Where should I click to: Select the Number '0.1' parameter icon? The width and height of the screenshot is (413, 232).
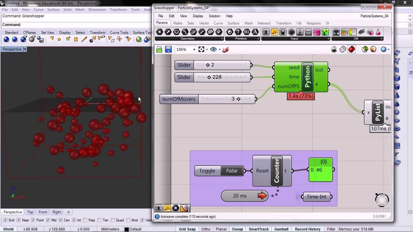pos(247,32)
